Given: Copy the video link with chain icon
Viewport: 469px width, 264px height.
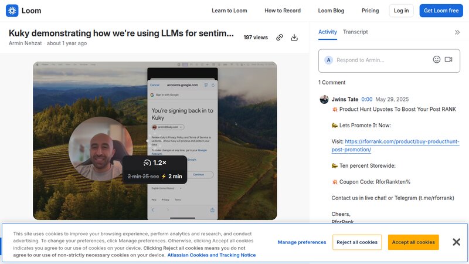Looking at the screenshot, I should [x=280, y=38].
